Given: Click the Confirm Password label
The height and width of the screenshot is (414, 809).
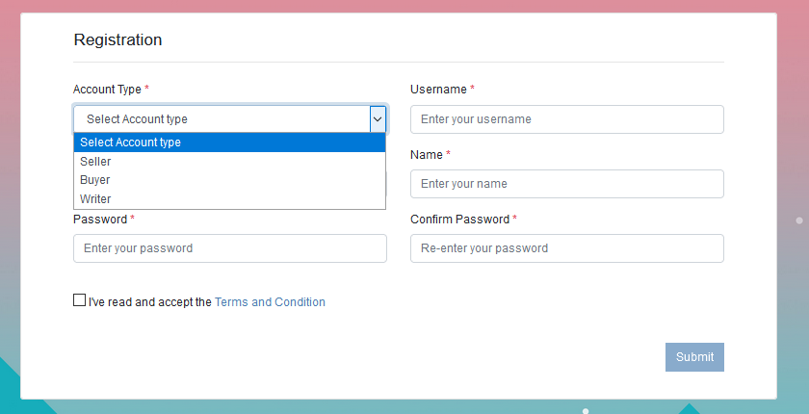Looking at the screenshot, I should (x=459, y=220).
